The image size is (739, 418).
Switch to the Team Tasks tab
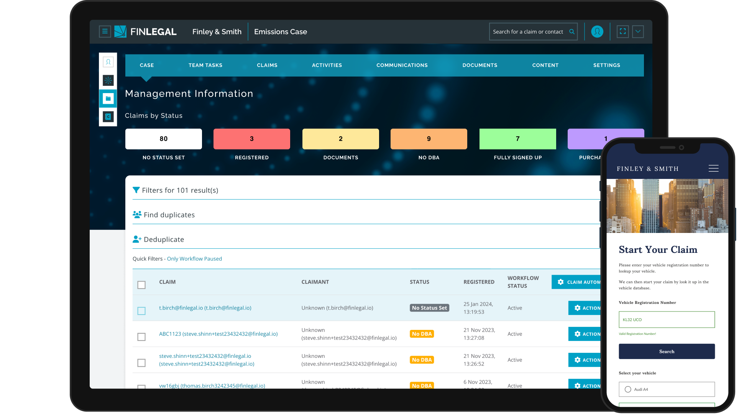coord(205,65)
